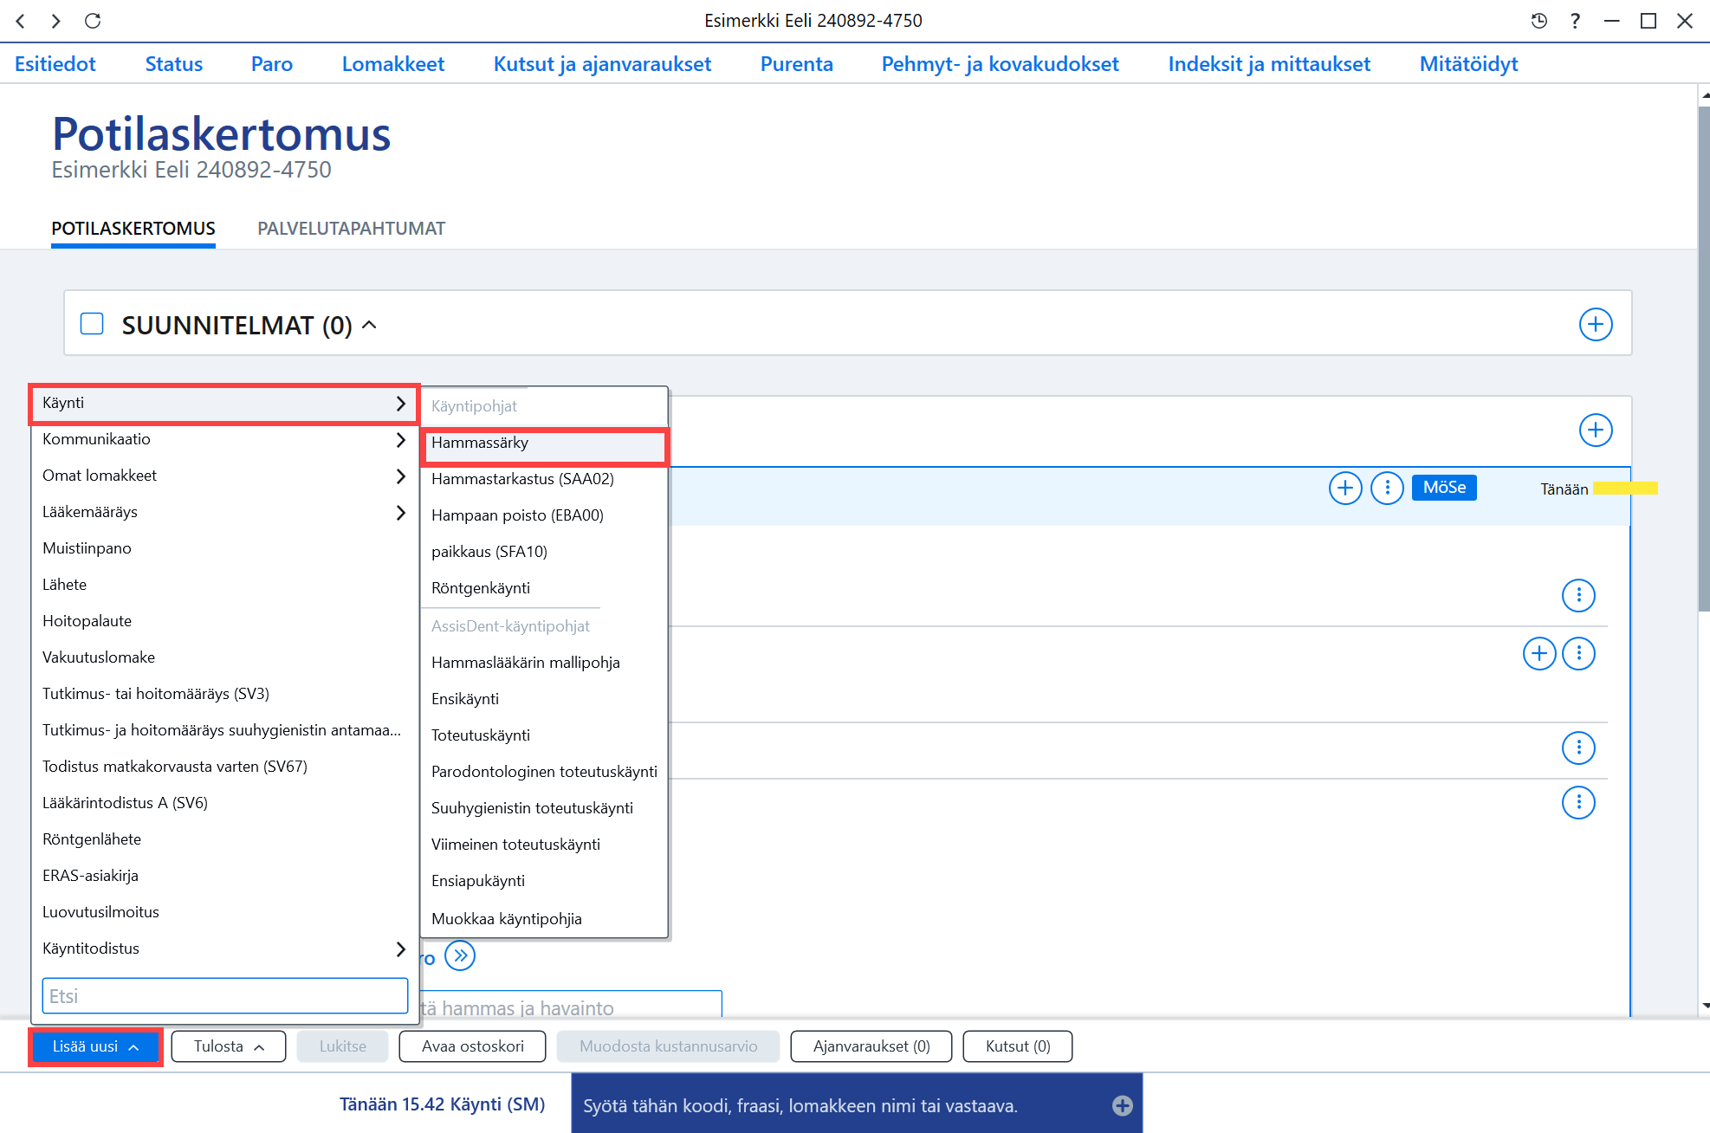Viewport: 1710px width, 1133px height.
Task: Add a new plan with Suunnitelmat plus icon
Action: (x=1596, y=325)
